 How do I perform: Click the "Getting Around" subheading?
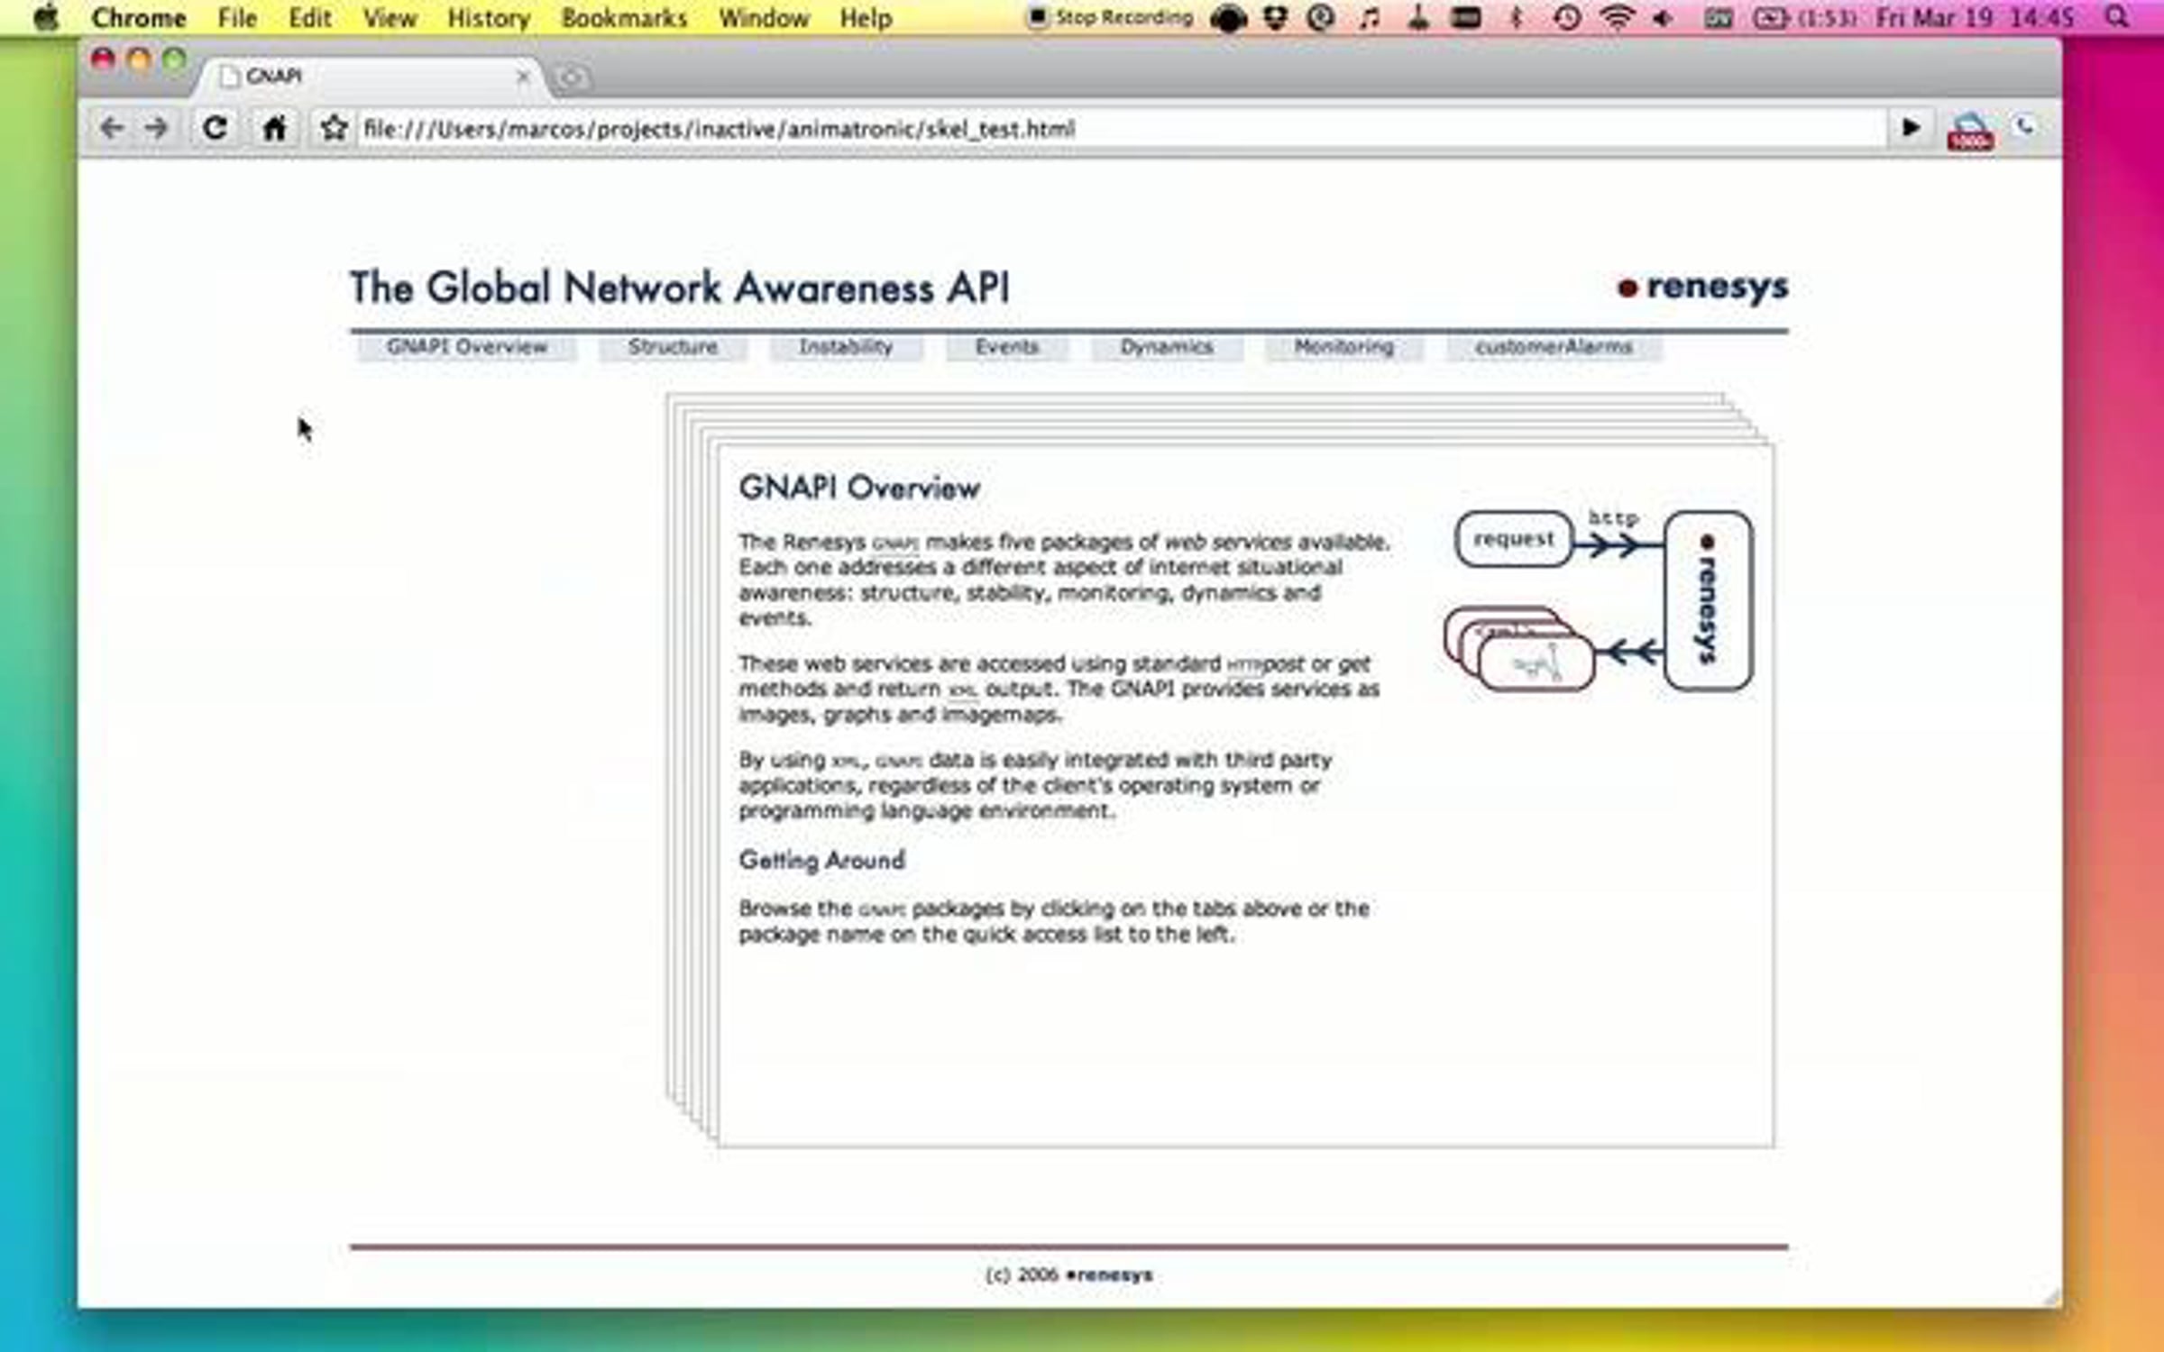point(821,860)
